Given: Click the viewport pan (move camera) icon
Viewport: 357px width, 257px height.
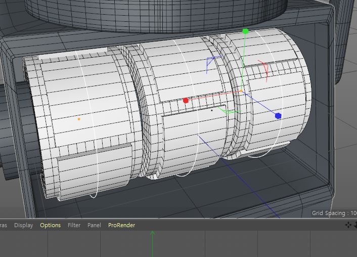Looking at the screenshot, I should (x=348, y=225).
